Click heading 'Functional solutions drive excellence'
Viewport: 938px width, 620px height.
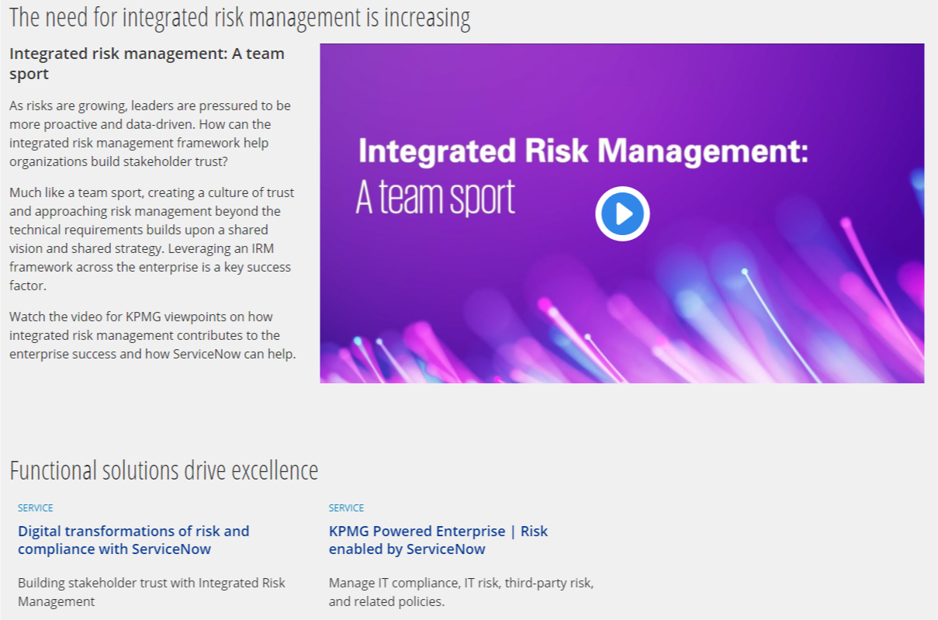point(164,470)
